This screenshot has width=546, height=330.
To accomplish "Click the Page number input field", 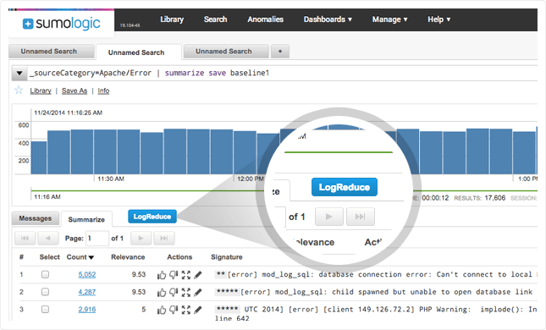I will click(x=97, y=238).
